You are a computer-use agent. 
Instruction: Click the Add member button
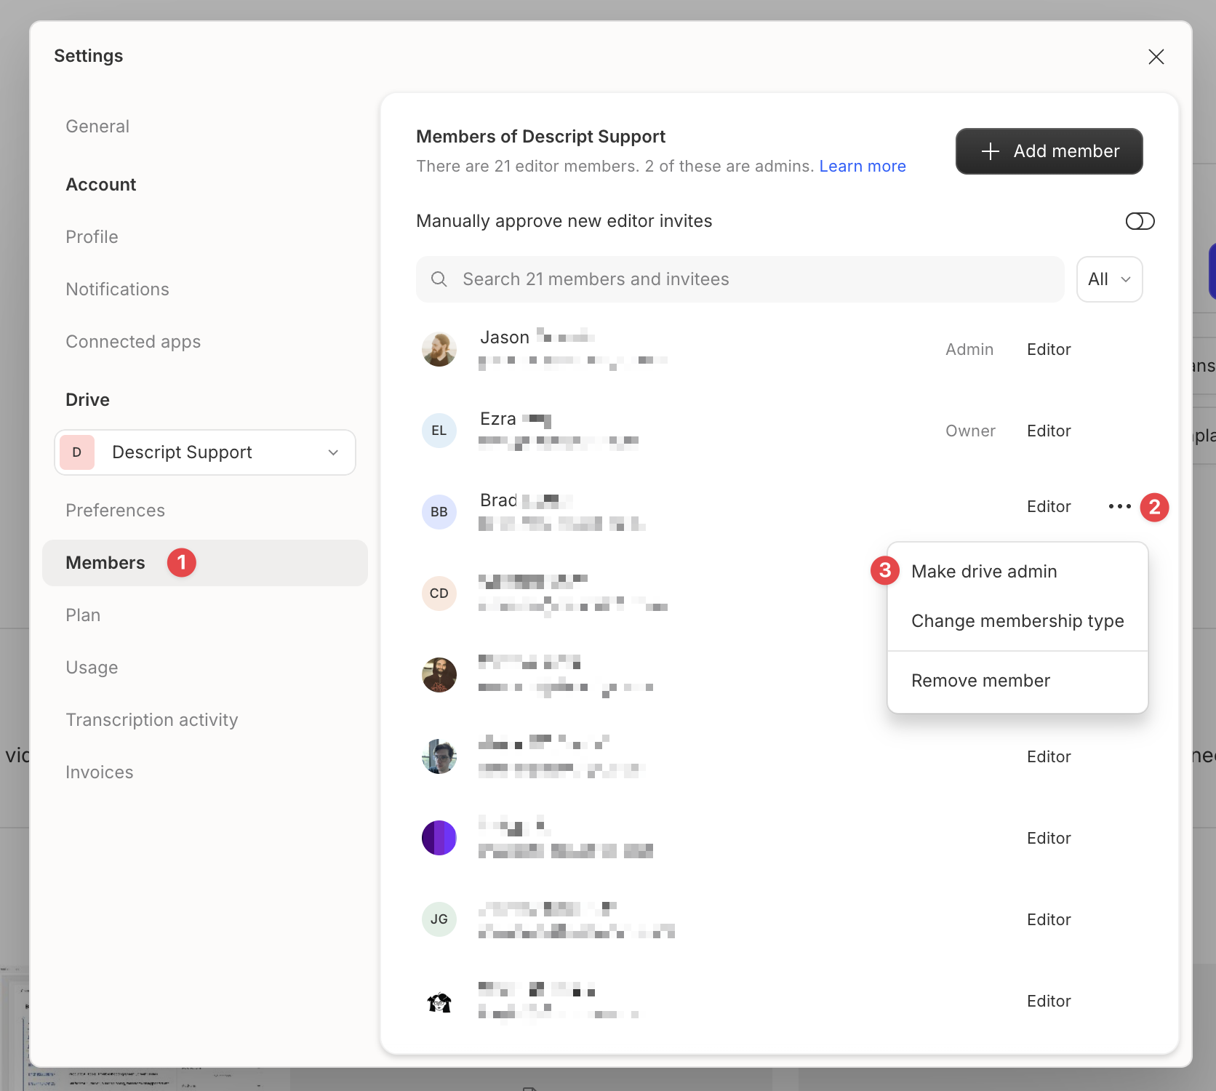pos(1049,151)
